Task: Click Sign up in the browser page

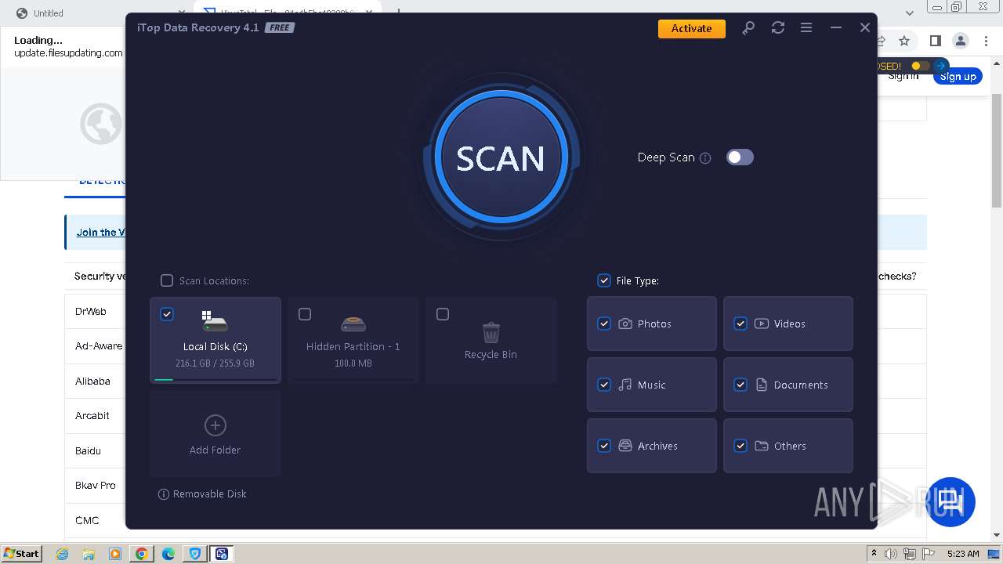Action: pos(958,77)
